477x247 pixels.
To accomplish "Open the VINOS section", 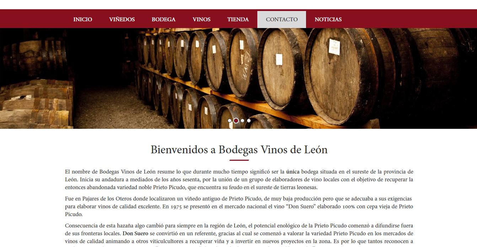I will pyautogui.click(x=202, y=20).
